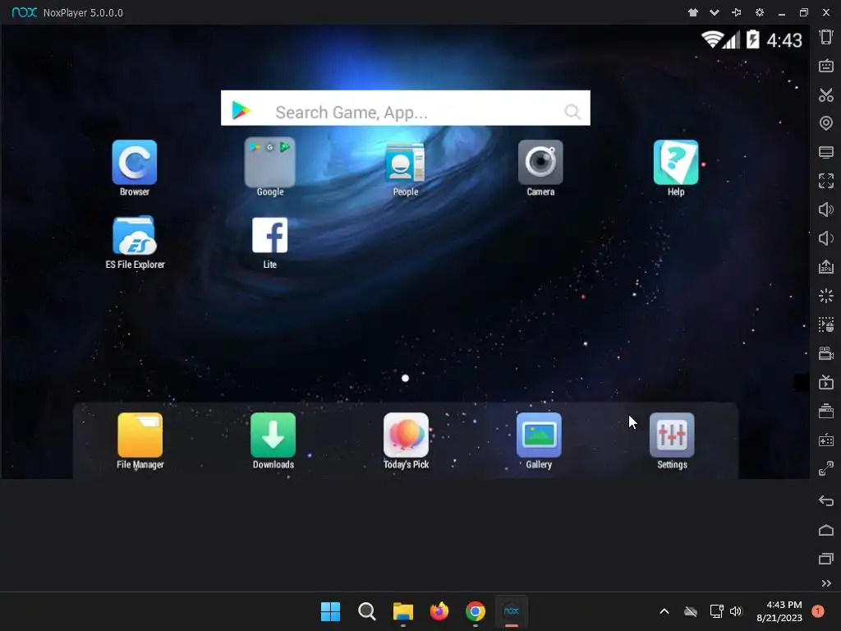
Task: Open the Browser app
Action: [x=135, y=163]
